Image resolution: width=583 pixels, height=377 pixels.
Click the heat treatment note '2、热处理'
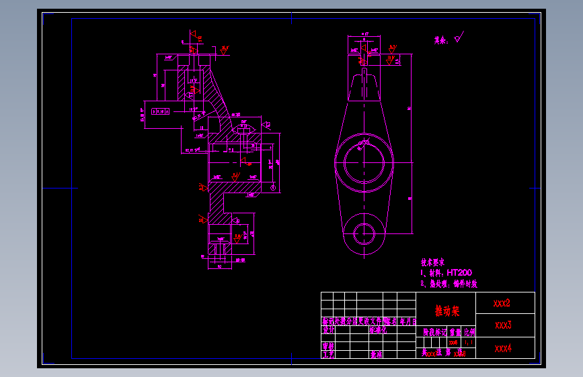tap(449, 284)
